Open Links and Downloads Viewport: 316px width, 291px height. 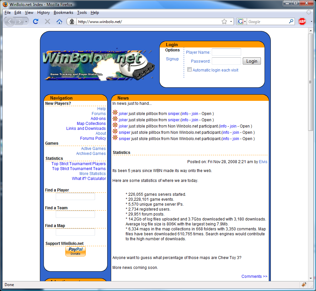coord(86,129)
